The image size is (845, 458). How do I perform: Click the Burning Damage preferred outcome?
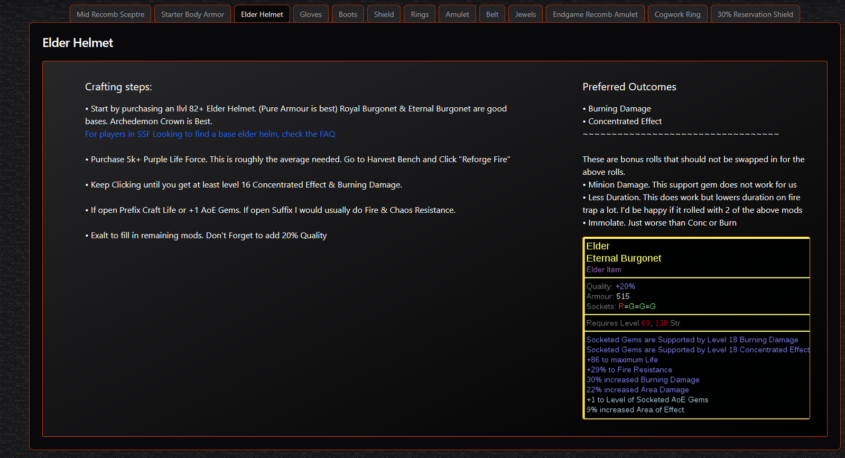click(x=617, y=109)
